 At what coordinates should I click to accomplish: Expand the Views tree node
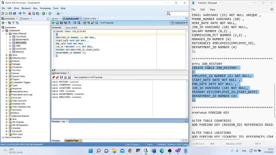point(6,55)
